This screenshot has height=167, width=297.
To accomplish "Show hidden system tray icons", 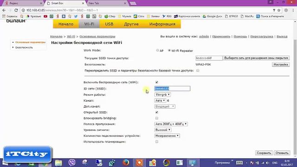I will coord(246,163).
